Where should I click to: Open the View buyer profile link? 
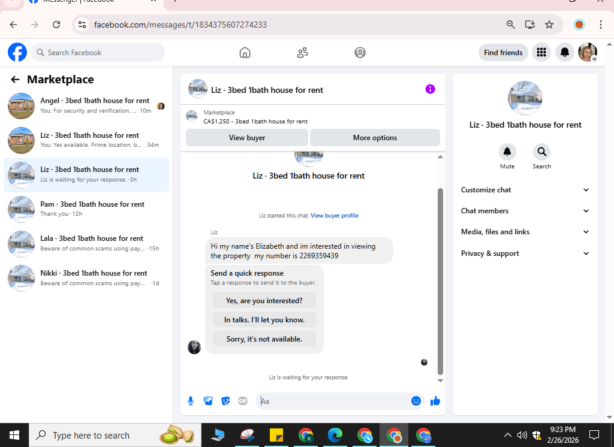click(x=335, y=216)
